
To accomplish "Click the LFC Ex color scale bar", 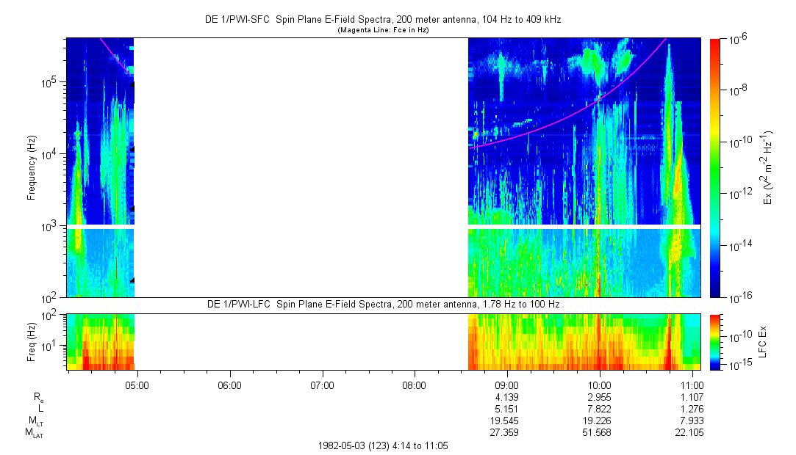I will tap(714, 342).
